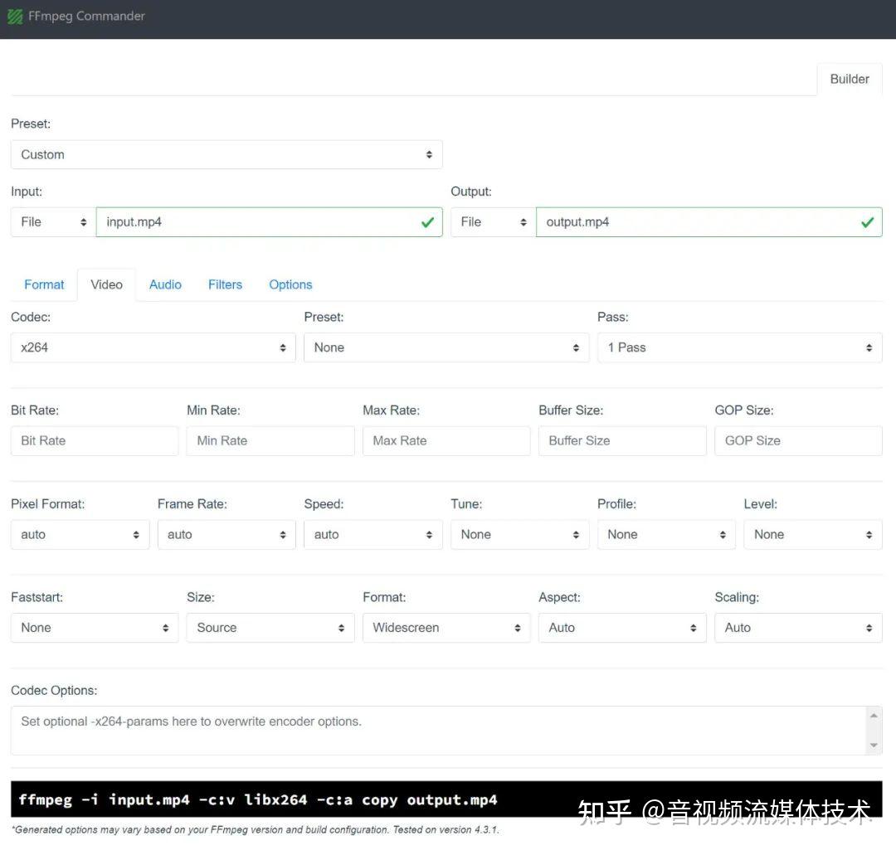Click the input.mp4 filename field
The width and height of the screenshot is (896, 850).
(269, 221)
